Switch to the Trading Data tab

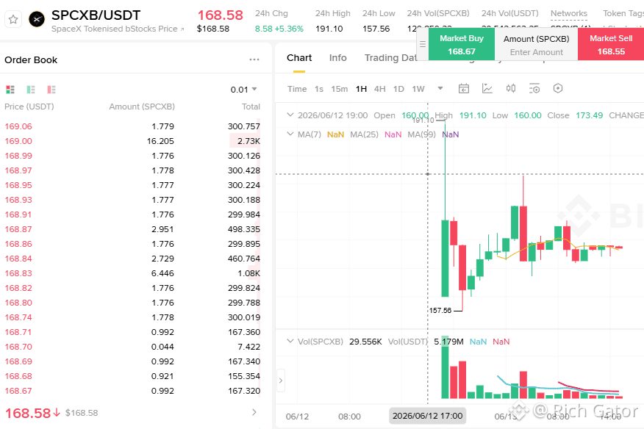(390, 58)
